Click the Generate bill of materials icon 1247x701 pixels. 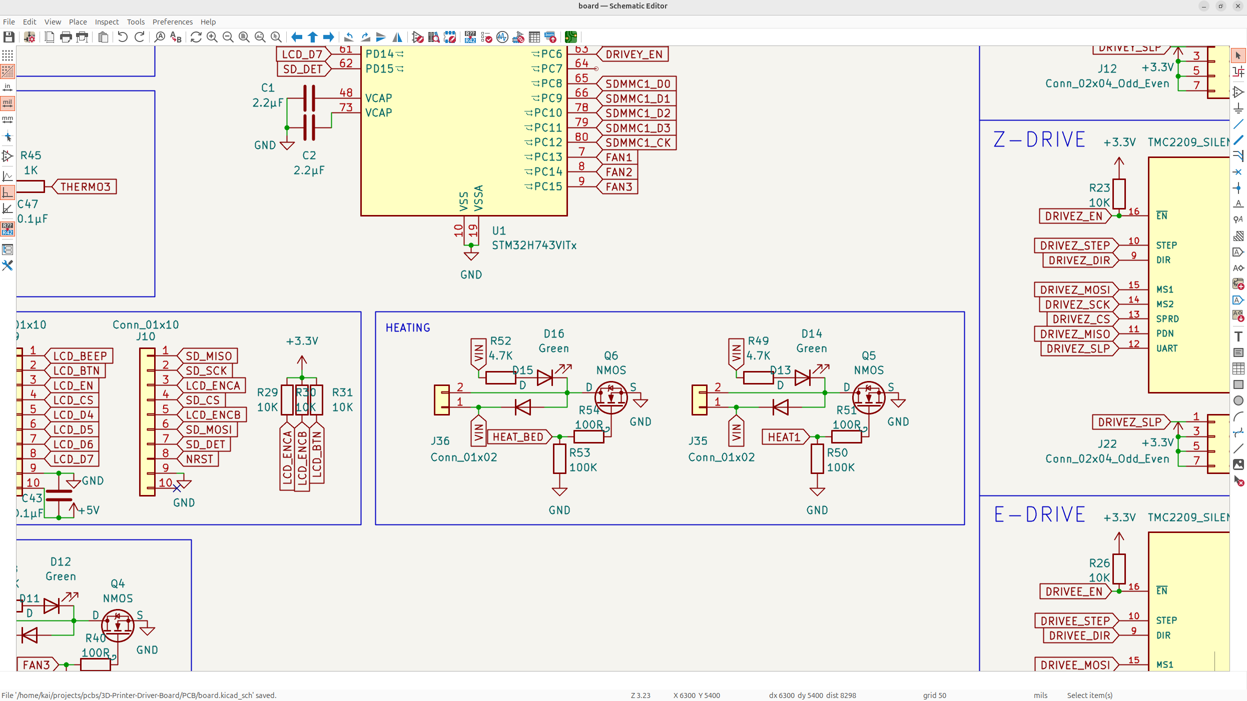click(550, 37)
